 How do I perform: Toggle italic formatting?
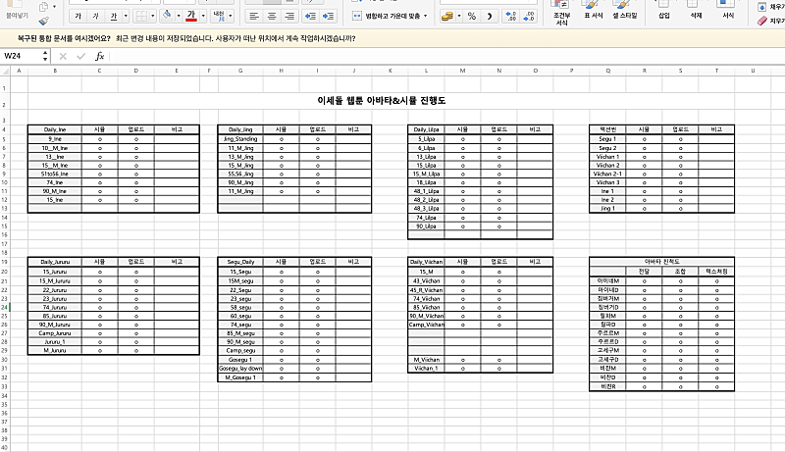95,16
